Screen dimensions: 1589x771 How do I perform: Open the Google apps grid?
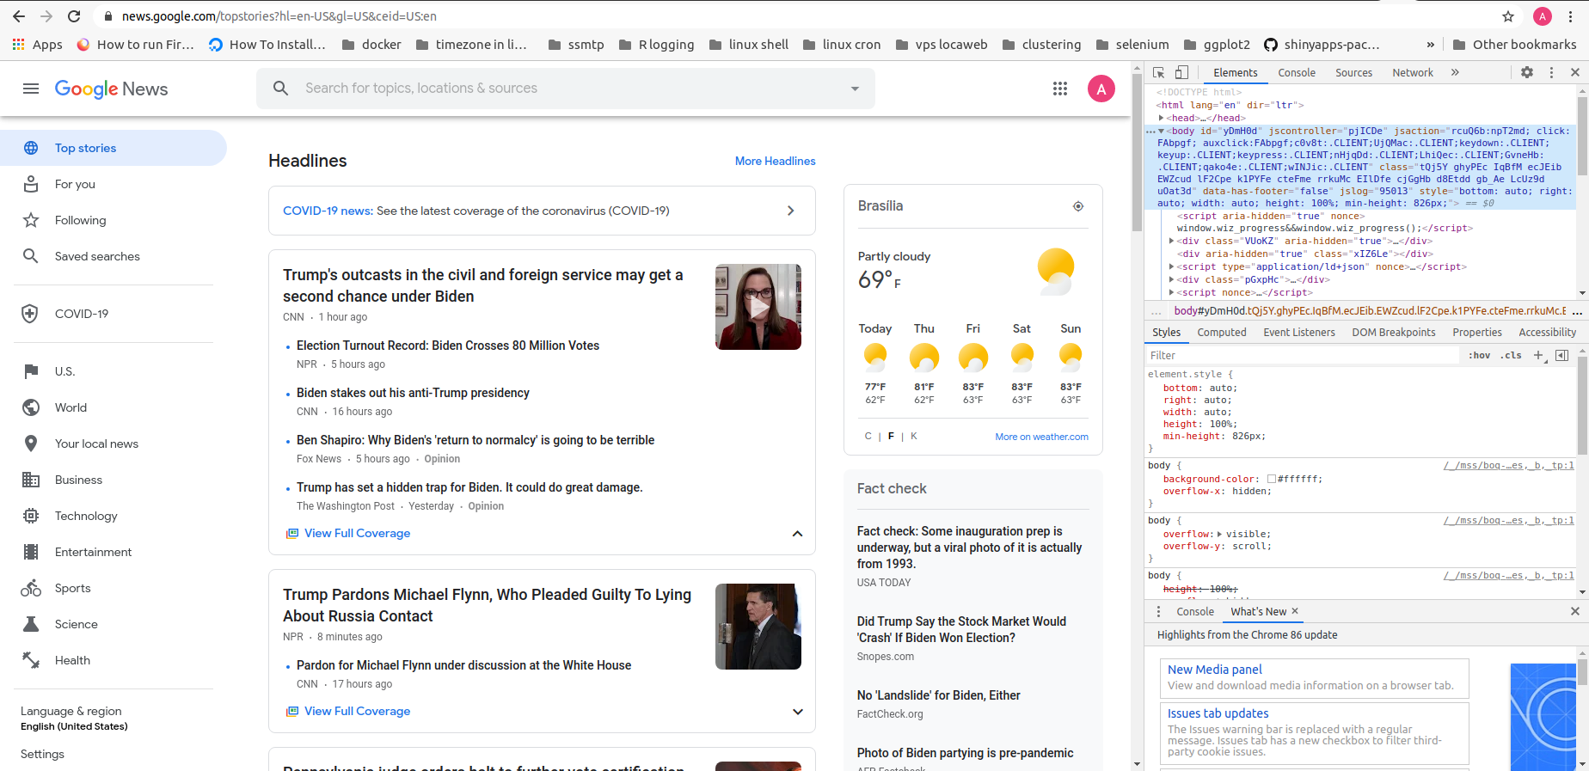[x=1060, y=89]
